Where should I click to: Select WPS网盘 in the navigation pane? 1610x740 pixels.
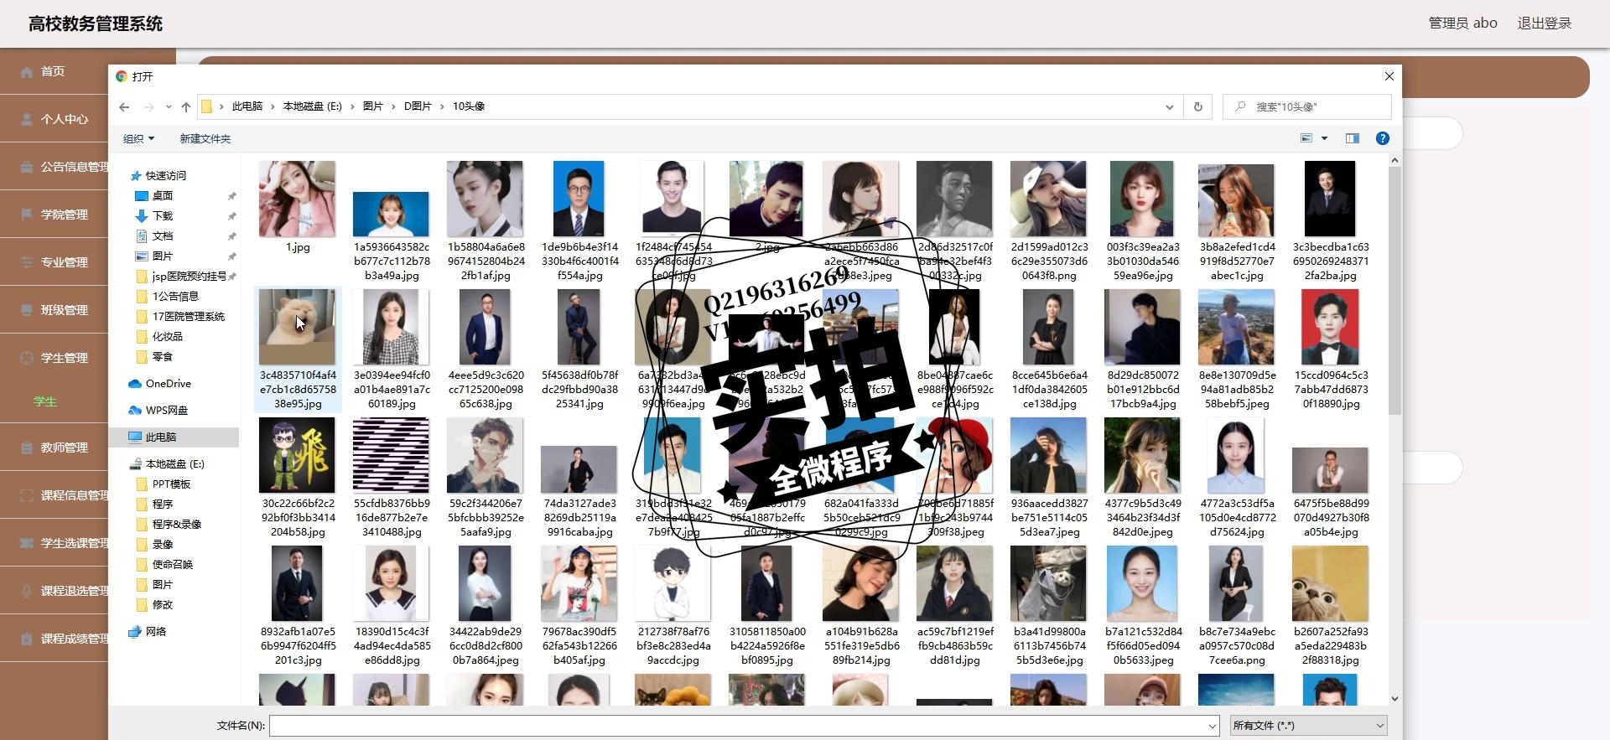pos(166,410)
